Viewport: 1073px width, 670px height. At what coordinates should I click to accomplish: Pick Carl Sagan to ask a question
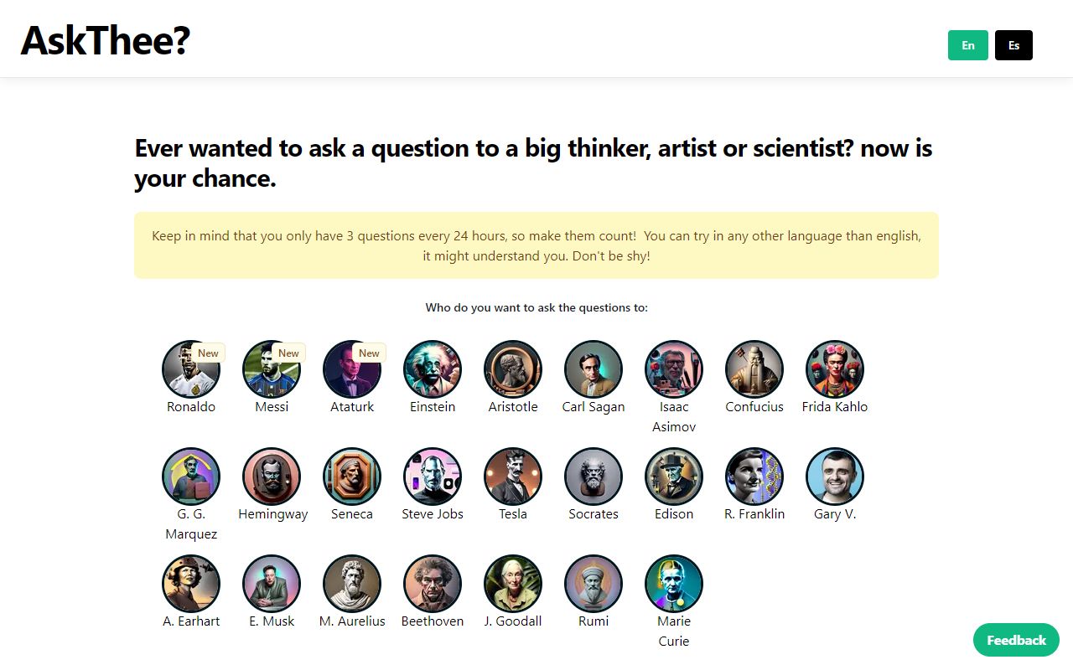[593, 368]
